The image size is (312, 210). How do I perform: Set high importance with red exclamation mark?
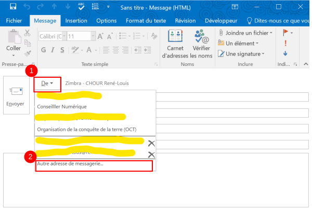(285, 43)
